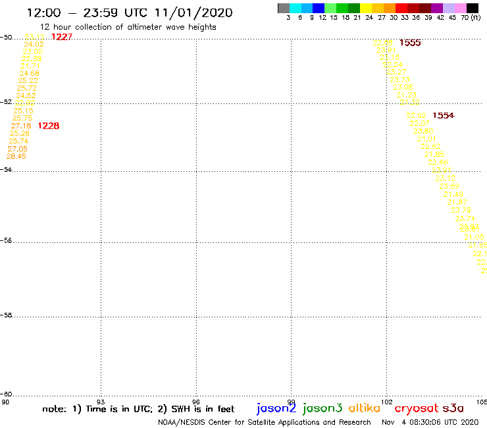Select wave height reading 21.23
This screenshot has height=428, width=487.
407,95
